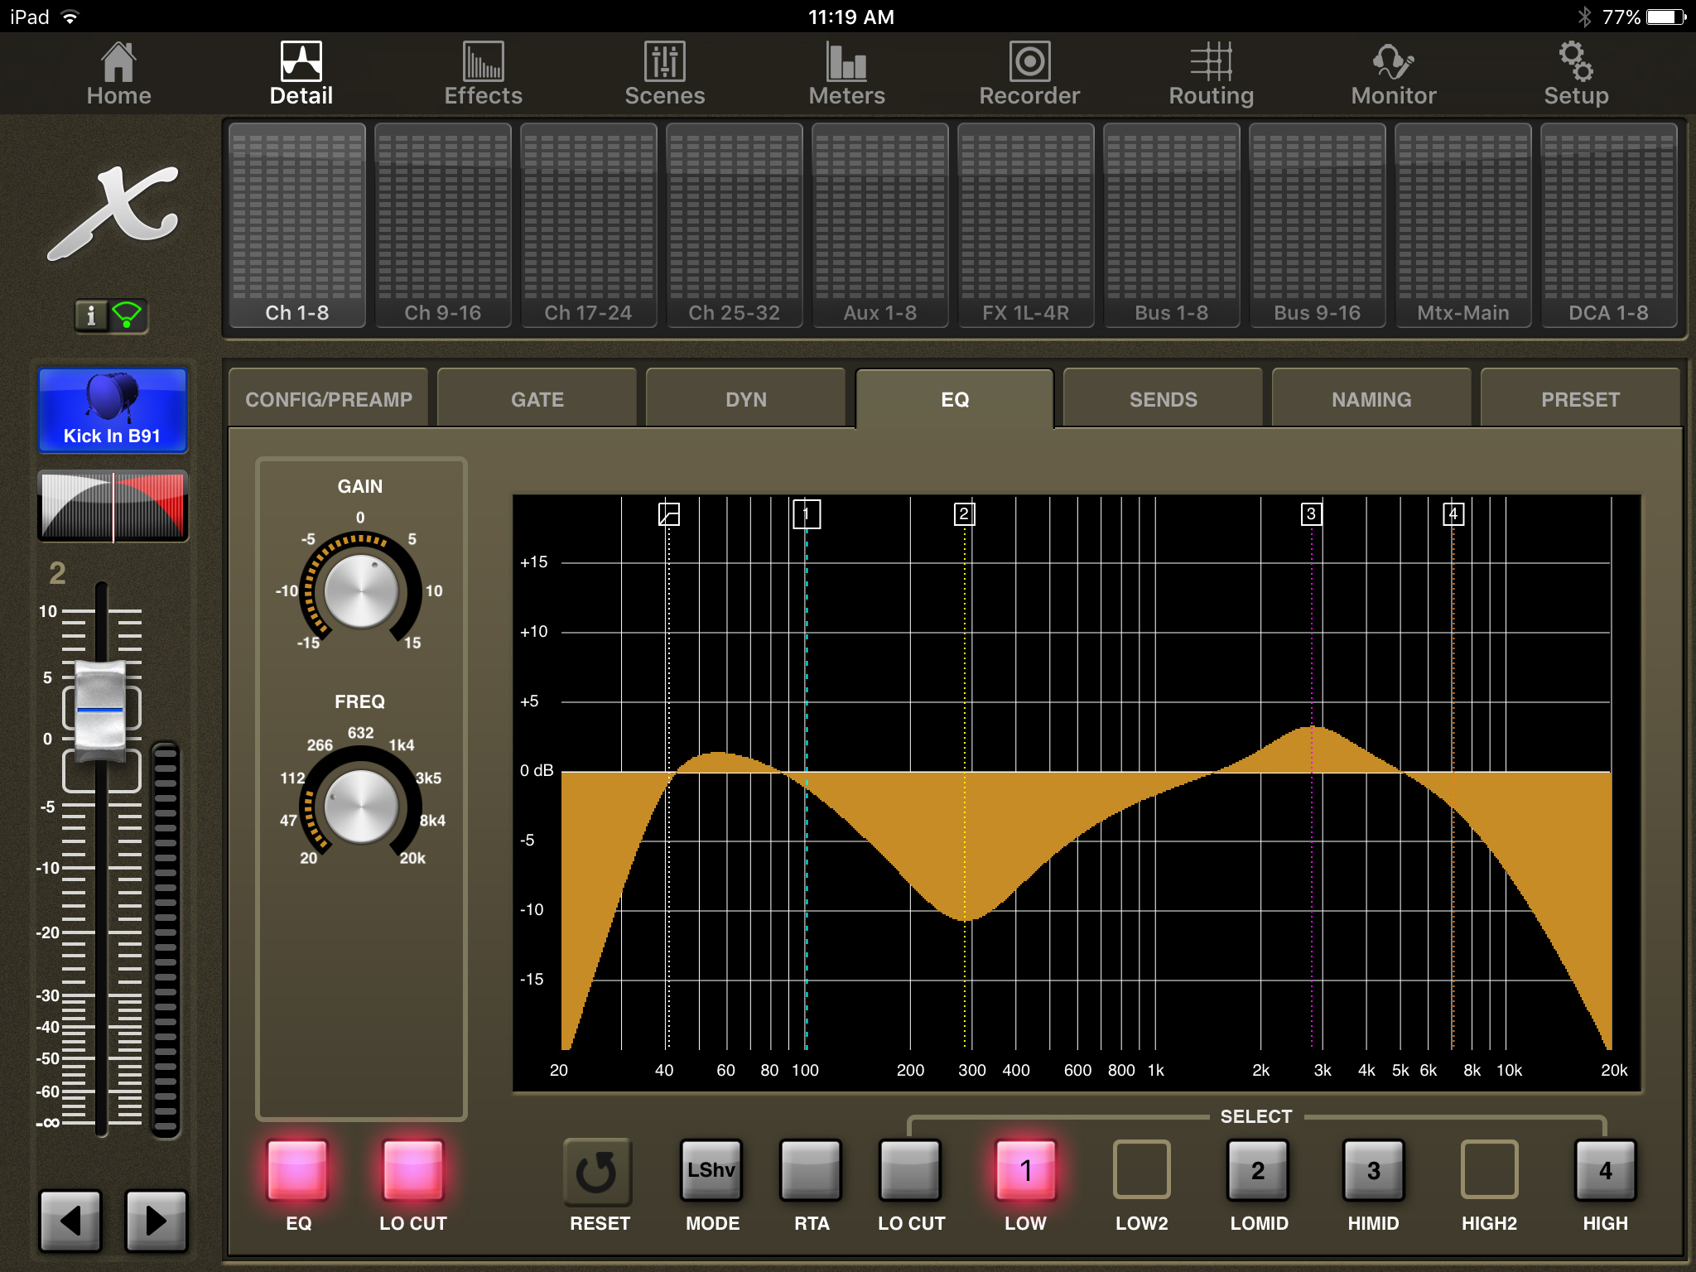The width and height of the screenshot is (1696, 1272).
Task: Go to the previous channel arrow
Action: 71,1220
